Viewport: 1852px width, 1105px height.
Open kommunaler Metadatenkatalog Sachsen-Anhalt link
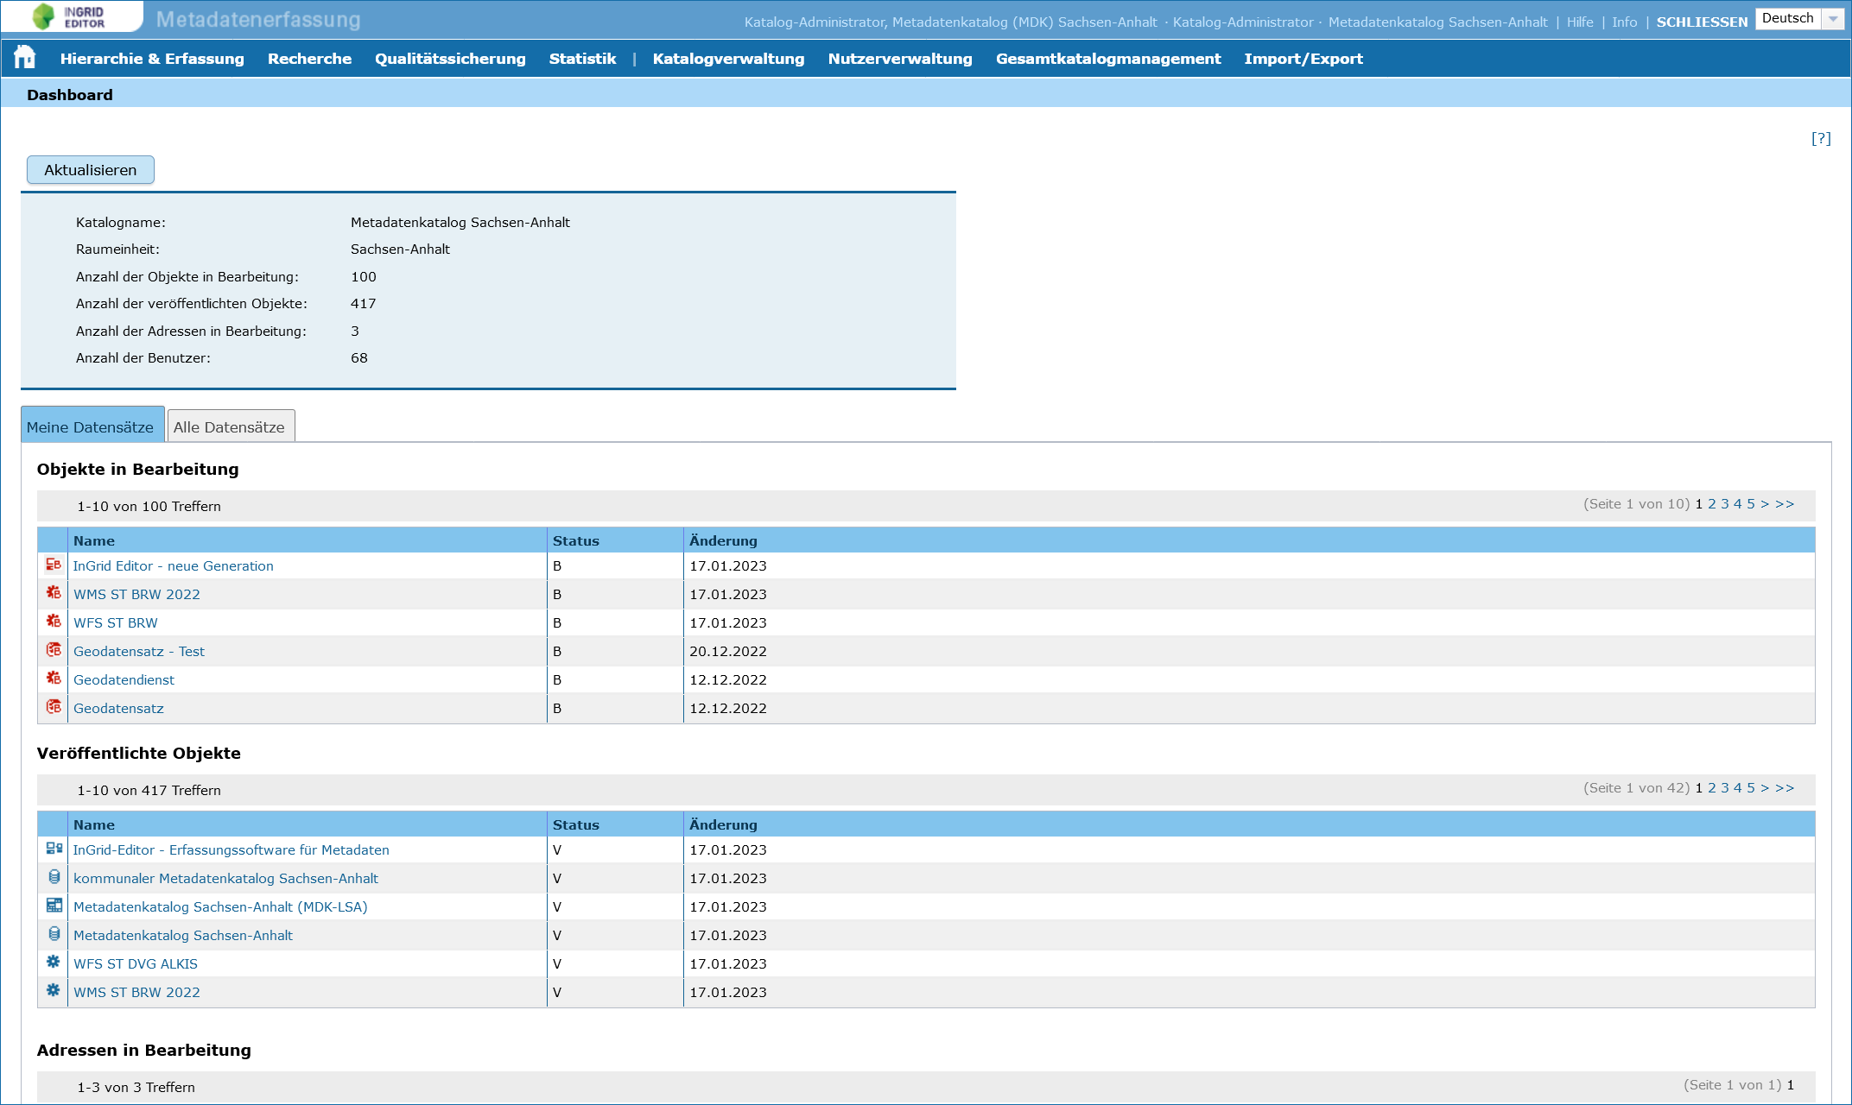tap(225, 878)
